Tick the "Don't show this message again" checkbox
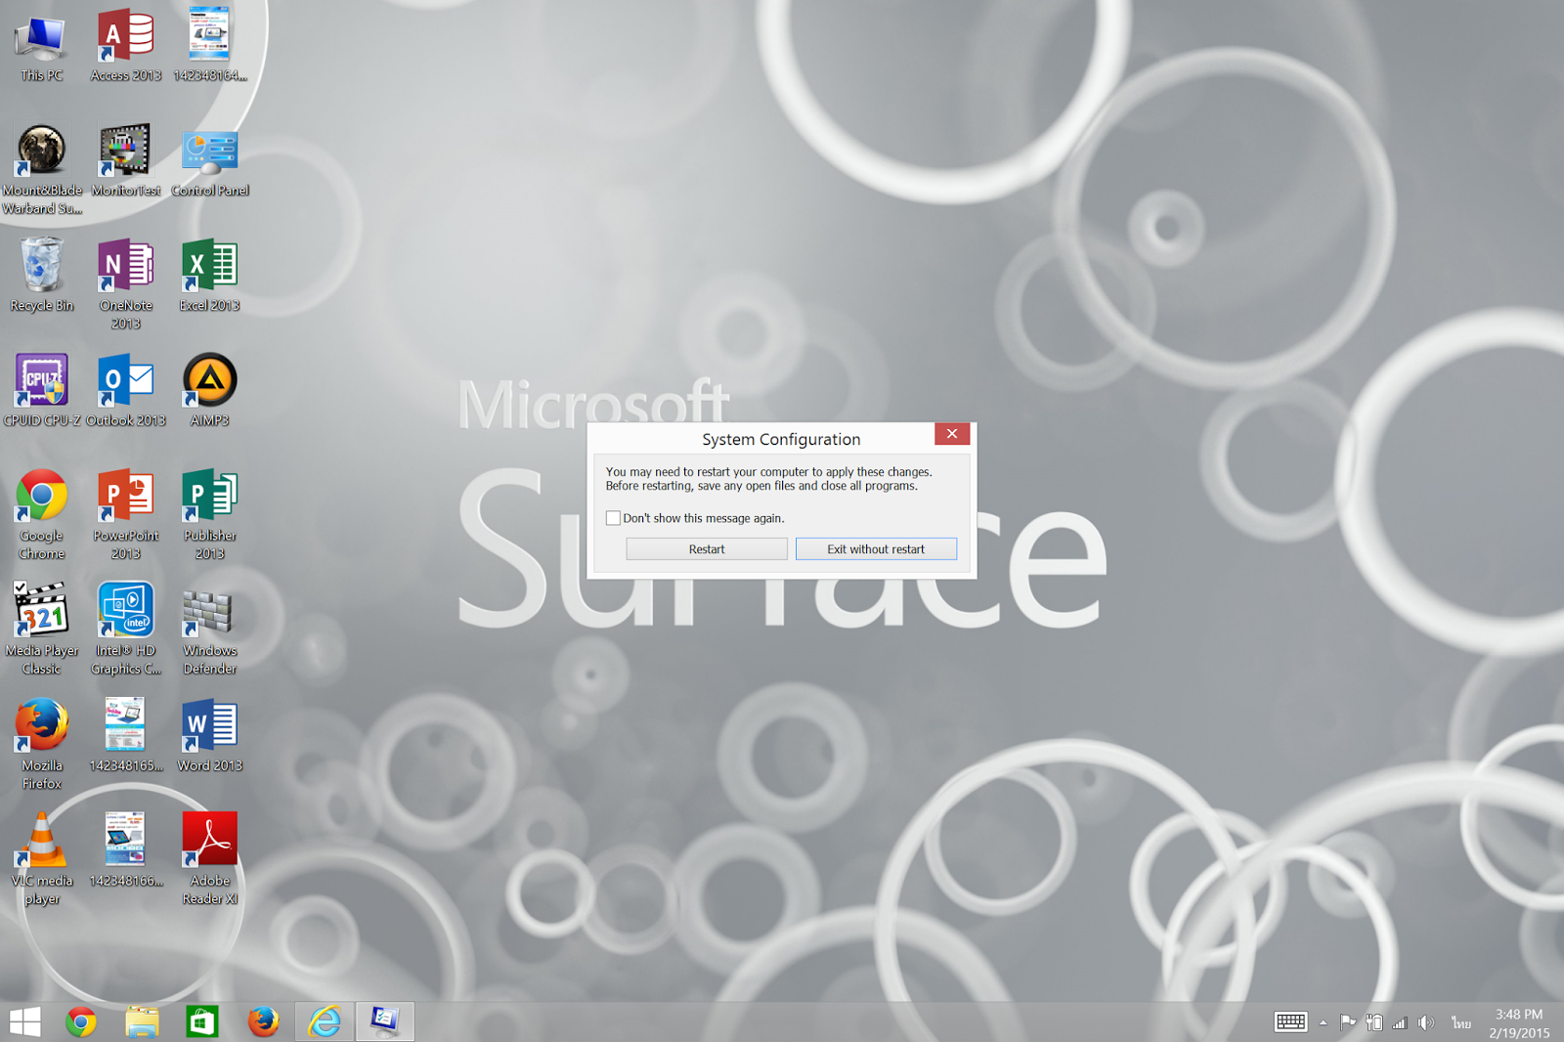The image size is (1564, 1042). point(613,518)
